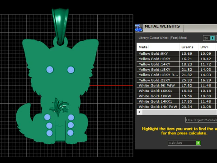
Task: Click the 15.69 grams cell
Action: (x=189, y=53)
